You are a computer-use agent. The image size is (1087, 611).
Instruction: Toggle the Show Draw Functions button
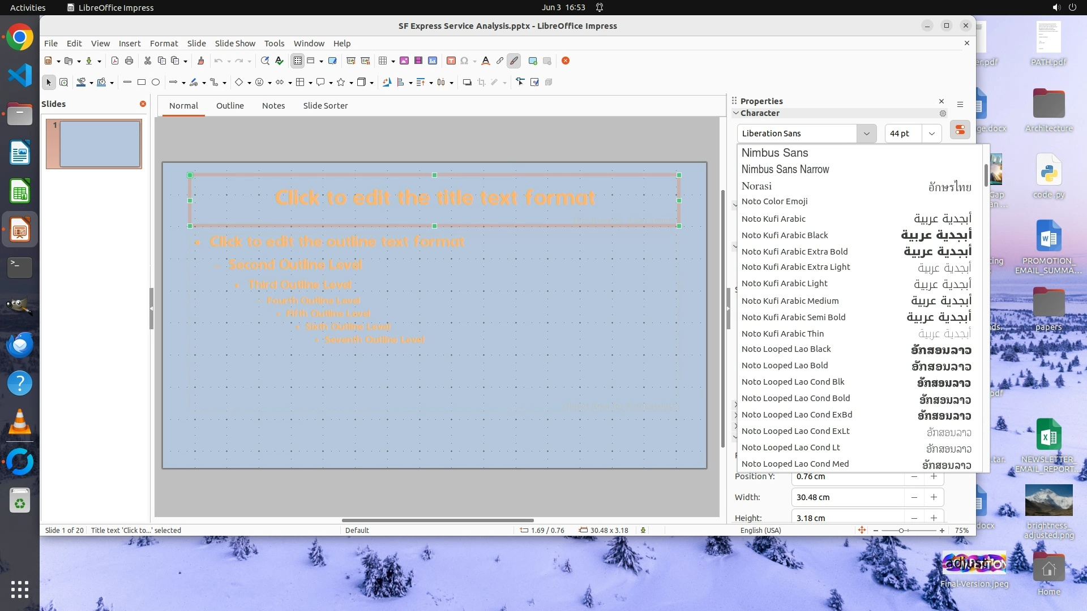(514, 61)
